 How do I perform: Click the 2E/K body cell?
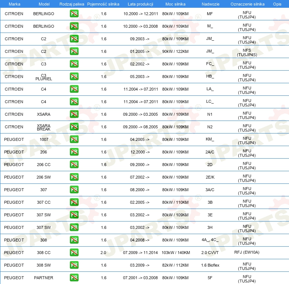210,177
